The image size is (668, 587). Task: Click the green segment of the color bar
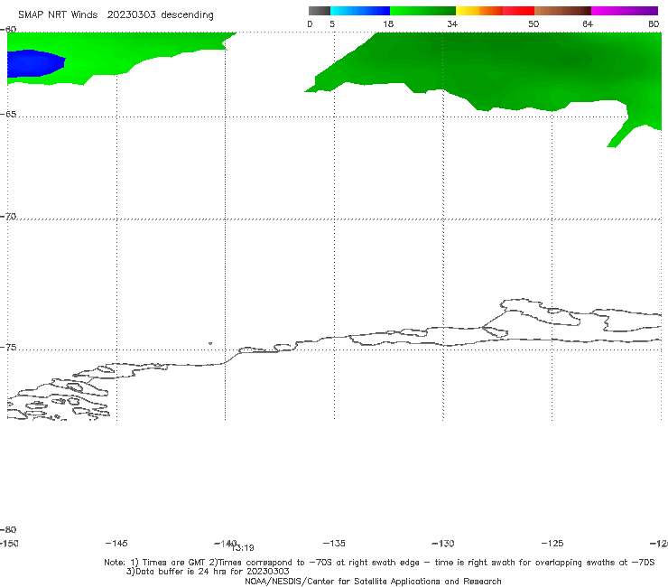click(422, 11)
